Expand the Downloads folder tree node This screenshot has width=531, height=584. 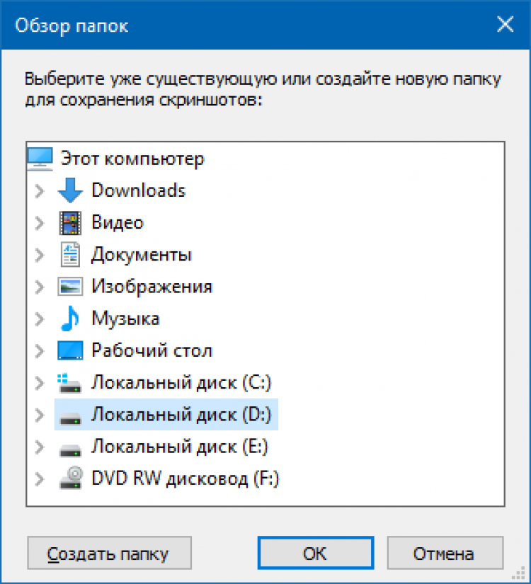40,190
